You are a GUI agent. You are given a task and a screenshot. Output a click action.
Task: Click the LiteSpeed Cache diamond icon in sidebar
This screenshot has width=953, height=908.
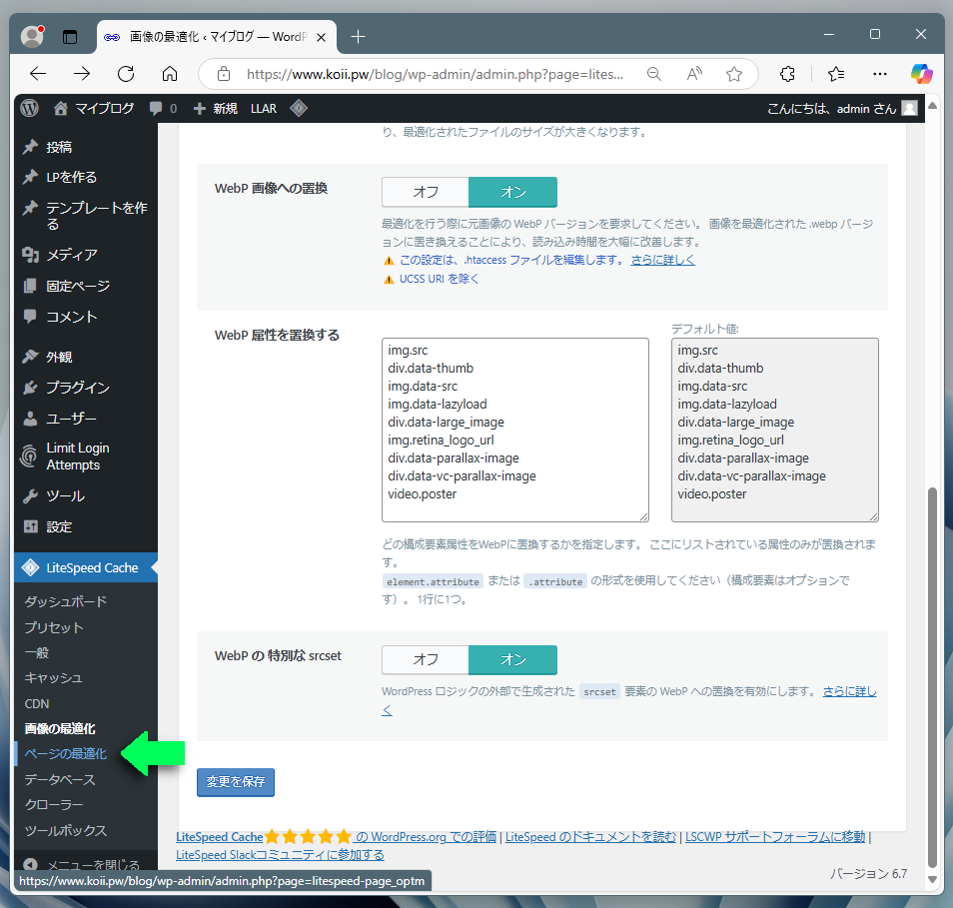(30, 567)
